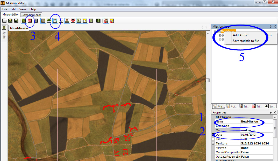Open the View menu
The height and width of the screenshot is (161, 278).
(23, 9)
